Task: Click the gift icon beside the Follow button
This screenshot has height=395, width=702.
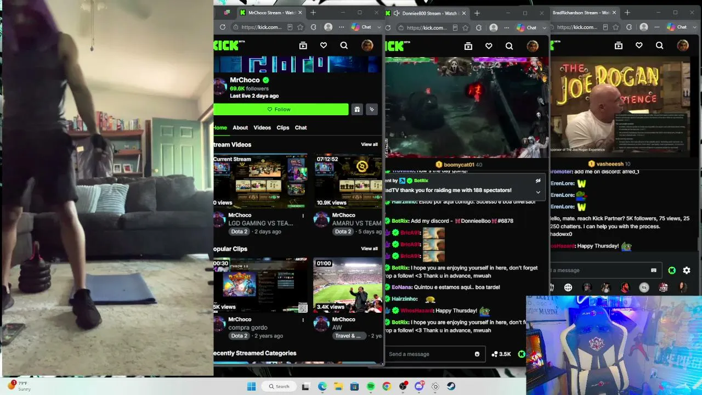Action: [x=357, y=109]
